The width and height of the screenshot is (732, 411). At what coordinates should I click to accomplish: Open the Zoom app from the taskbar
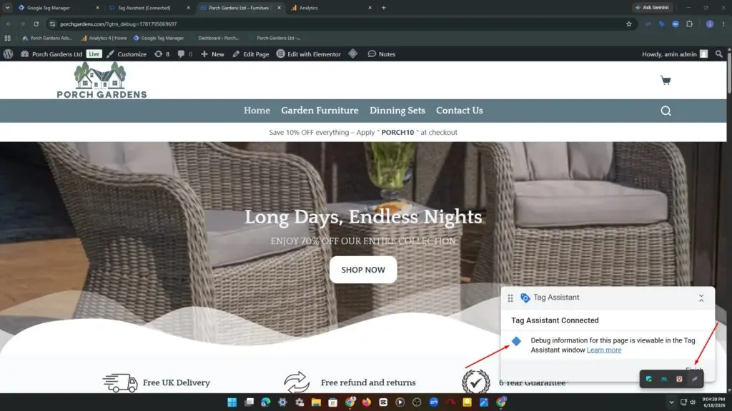[434, 402]
